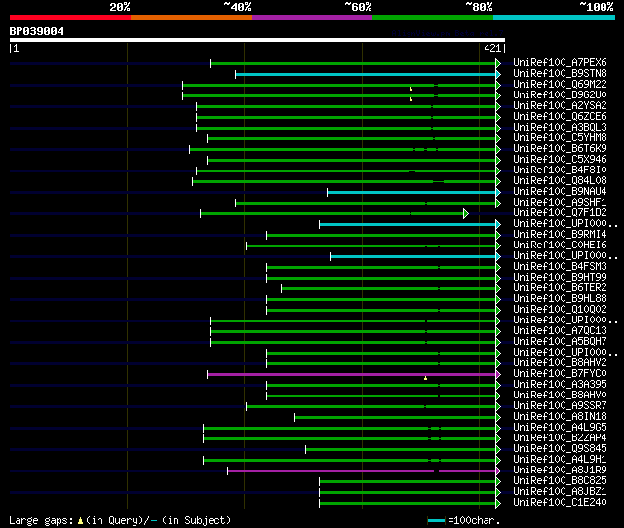Click the green alignment bar of C1E240
624x528 pixels.
(x=408, y=504)
